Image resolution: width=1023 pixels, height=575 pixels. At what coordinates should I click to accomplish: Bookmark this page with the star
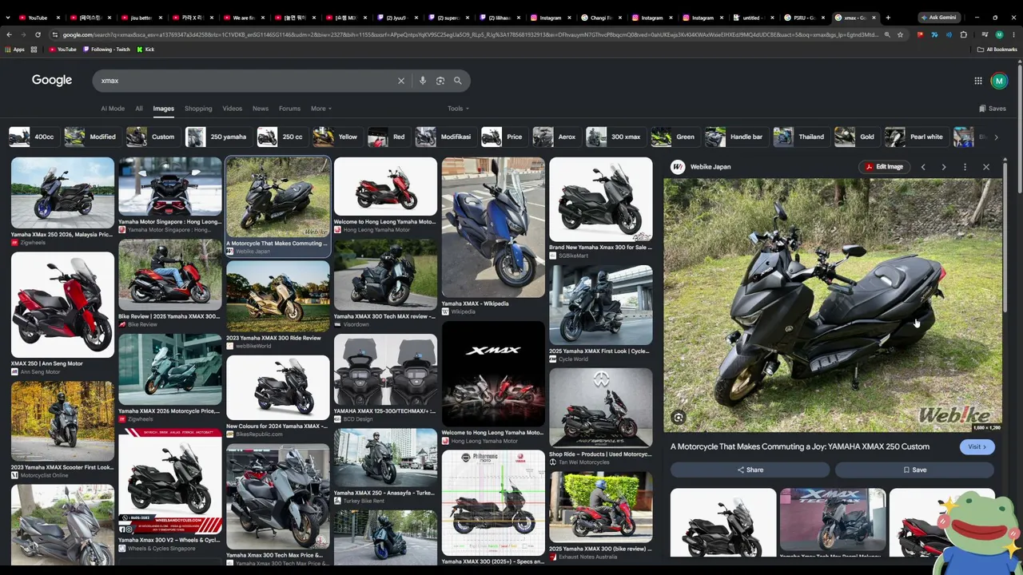pyautogui.click(x=900, y=35)
